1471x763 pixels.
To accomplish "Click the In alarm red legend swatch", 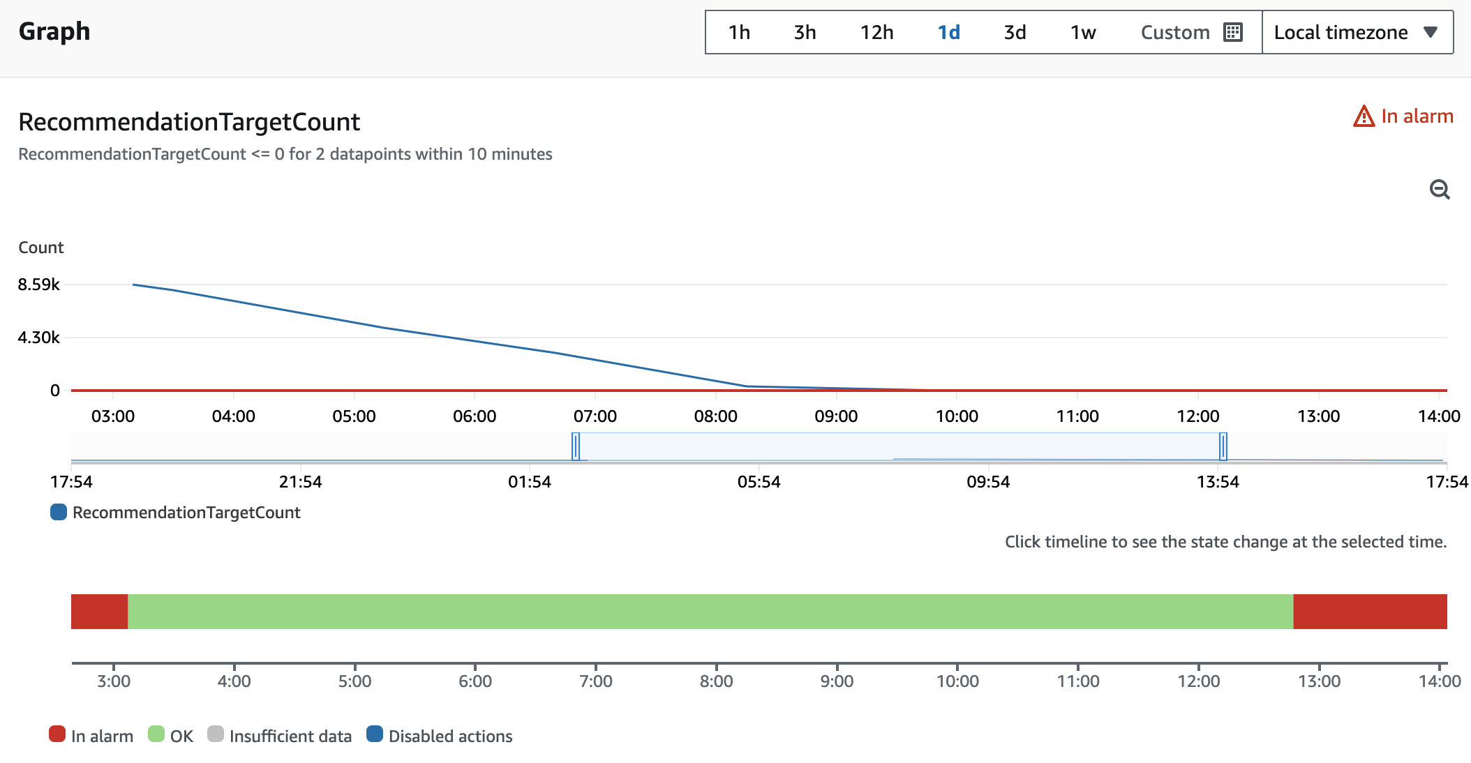I will 57,734.
